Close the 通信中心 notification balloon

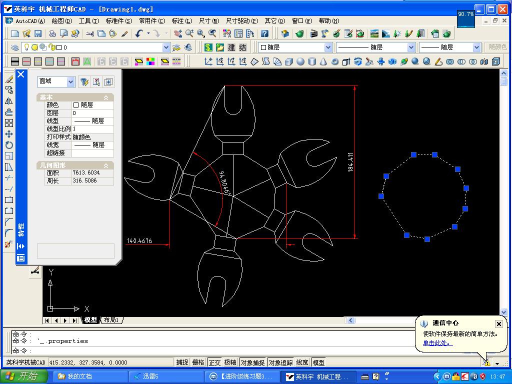(498, 324)
